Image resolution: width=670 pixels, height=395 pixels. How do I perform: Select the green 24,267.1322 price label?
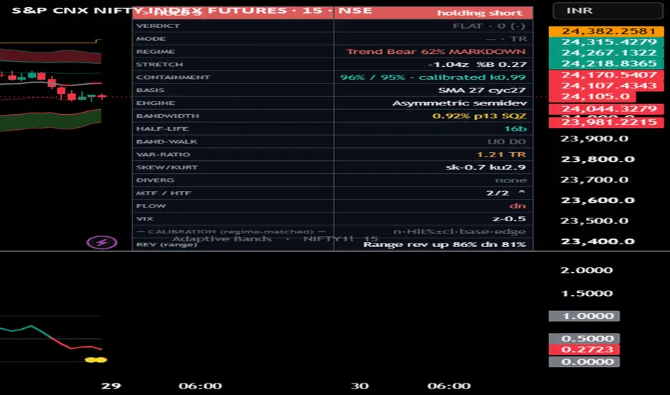[x=606, y=52]
